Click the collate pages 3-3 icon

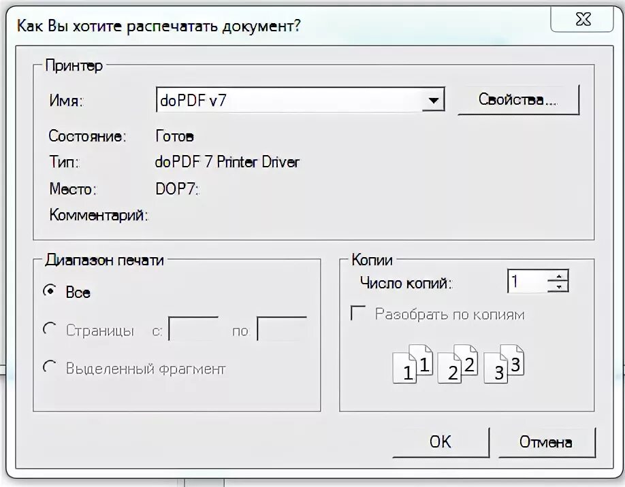coord(504,364)
